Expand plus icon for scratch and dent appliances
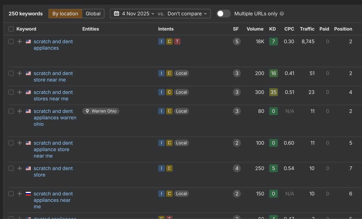Image resolution: width=362 pixels, height=219 pixels. [20, 42]
